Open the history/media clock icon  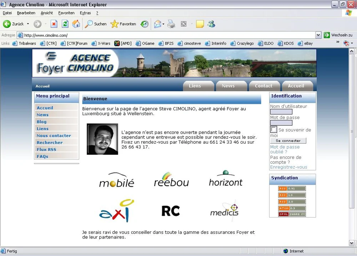tap(144, 24)
